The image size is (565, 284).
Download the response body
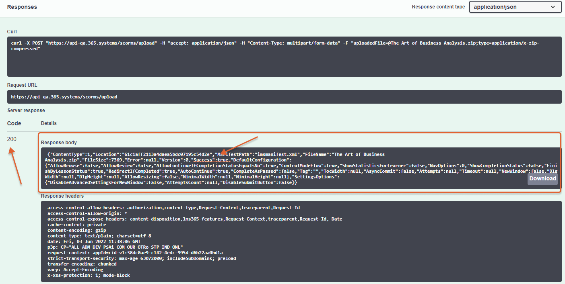pyautogui.click(x=542, y=179)
